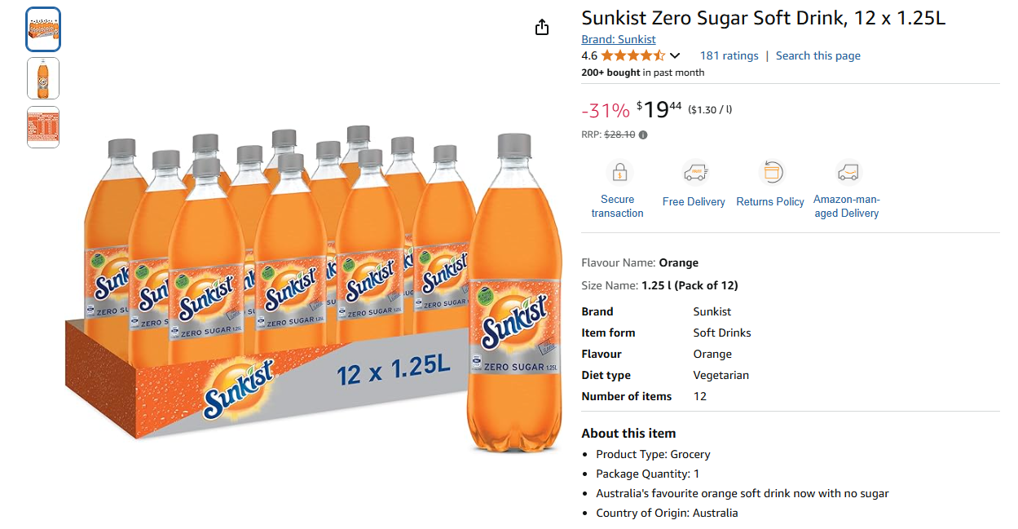Select the first pack-of-12 thumbnail

(43, 29)
